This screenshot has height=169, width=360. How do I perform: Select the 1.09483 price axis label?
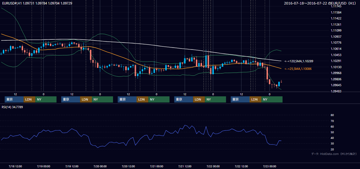coord(336,91)
